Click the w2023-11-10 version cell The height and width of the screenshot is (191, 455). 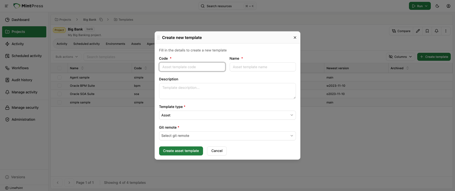(336, 86)
